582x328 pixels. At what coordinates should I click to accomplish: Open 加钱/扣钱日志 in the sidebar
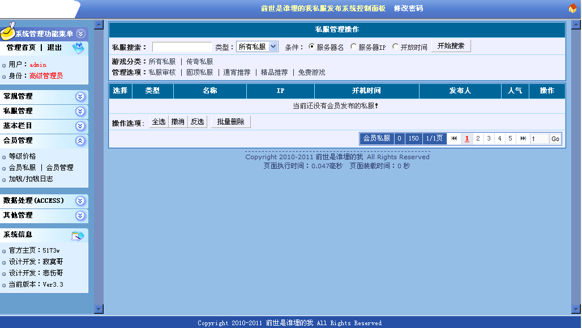pyautogui.click(x=31, y=179)
